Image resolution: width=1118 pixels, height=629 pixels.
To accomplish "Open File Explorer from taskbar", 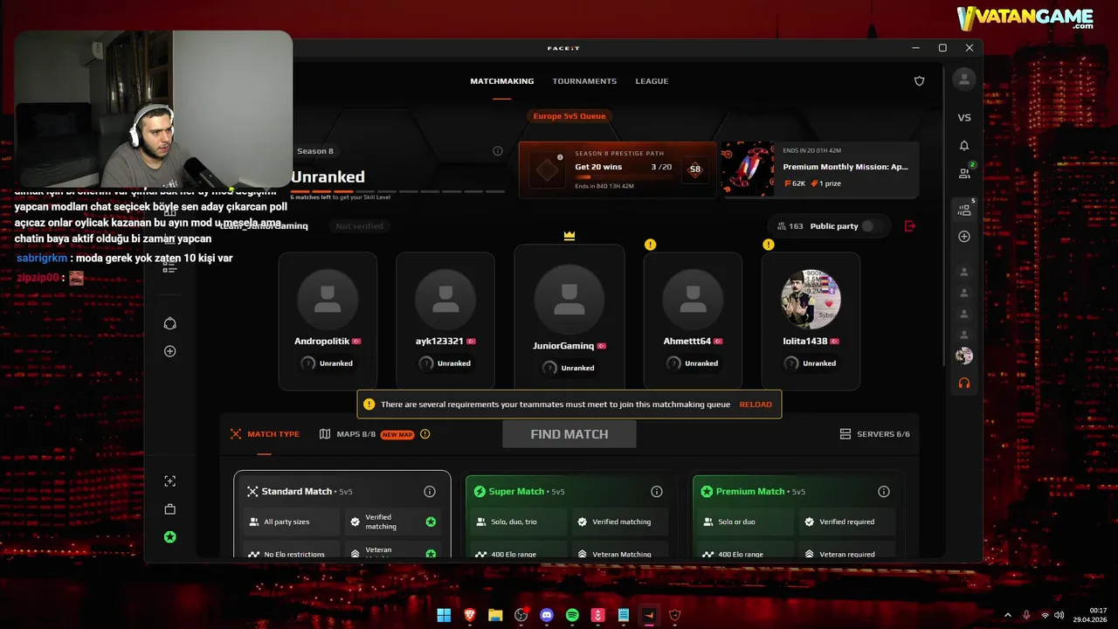I will 495,615.
